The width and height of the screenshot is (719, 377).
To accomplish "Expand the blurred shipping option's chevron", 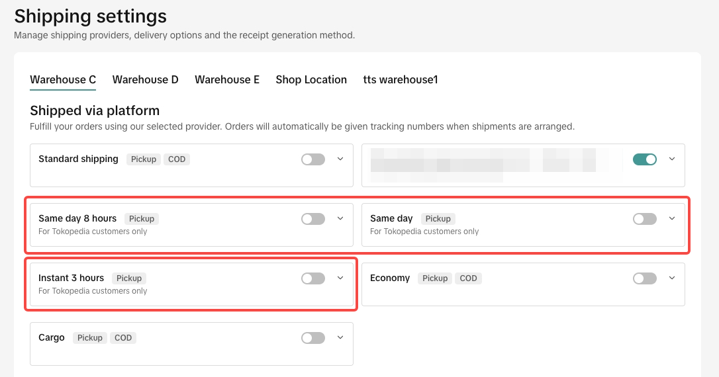I will pyautogui.click(x=672, y=159).
